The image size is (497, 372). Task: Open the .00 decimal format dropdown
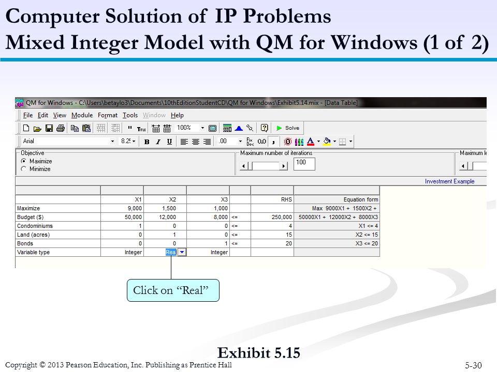pyautogui.click(x=240, y=142)
